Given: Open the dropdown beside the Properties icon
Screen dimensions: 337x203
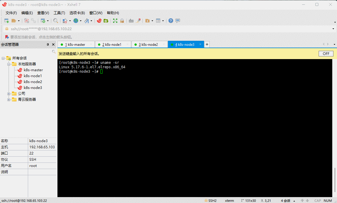Looking at the screenshot, I should (48, 21).
